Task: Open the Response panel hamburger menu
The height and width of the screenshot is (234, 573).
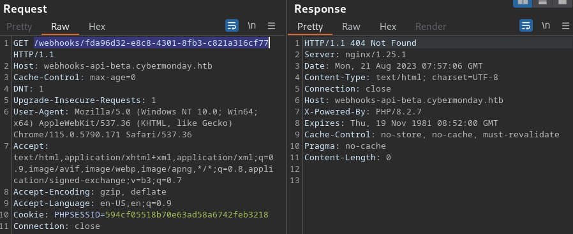Action: click(565, 26)
